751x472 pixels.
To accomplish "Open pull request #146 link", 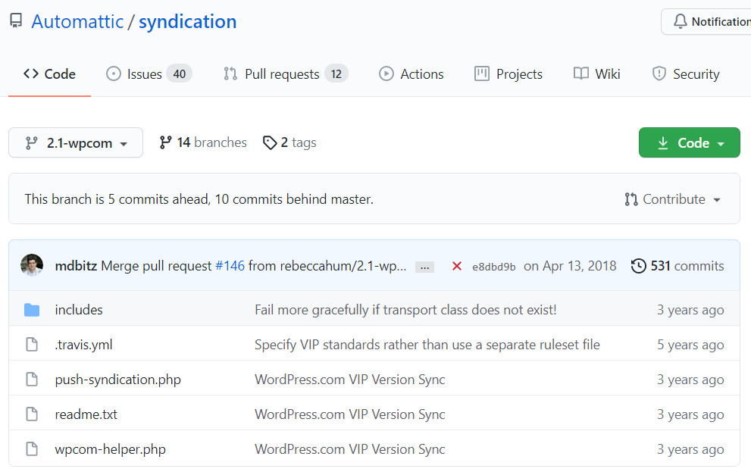I will [230, 266].
